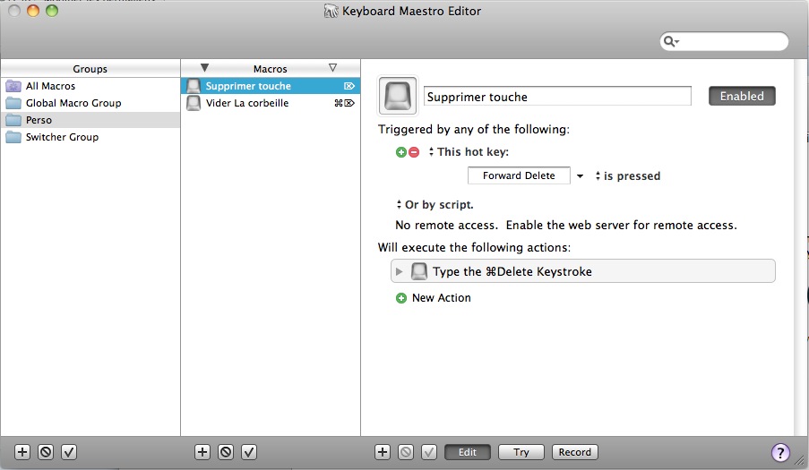Image resolution: width=809 pixels, height=470 pixels.
Task: Select the Perso group
Action: click(x=90, y=120)
